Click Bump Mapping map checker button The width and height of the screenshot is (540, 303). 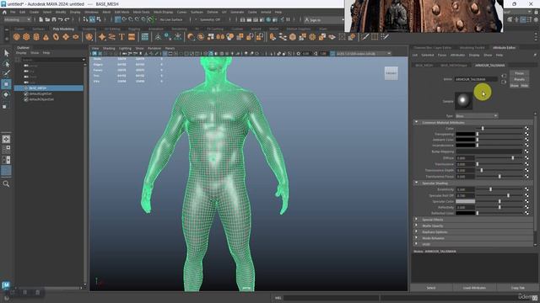click(x=526, y=151)
